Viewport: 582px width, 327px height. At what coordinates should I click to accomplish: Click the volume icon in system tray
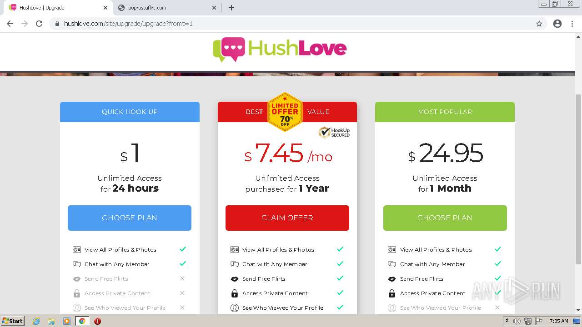(x=517, y=321)
